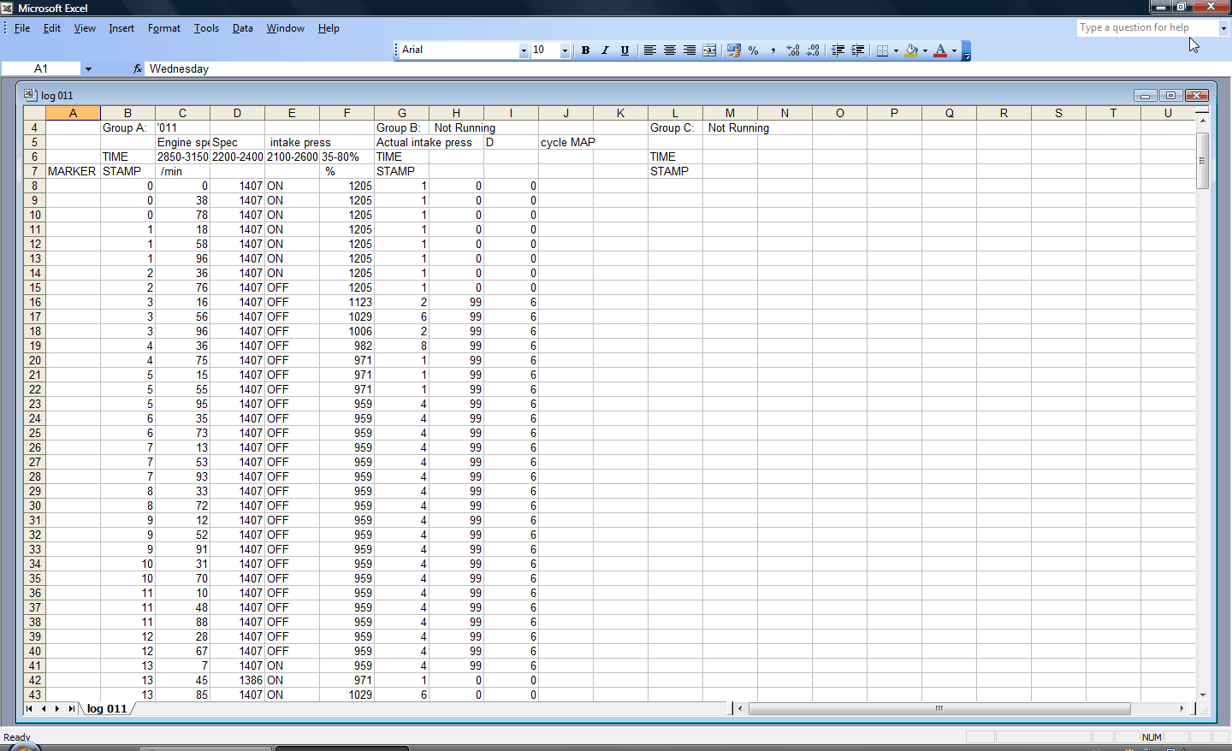1232x751 pixels.
Task: Select the log 011 sheet tab
Action: [x=107, y=708]
